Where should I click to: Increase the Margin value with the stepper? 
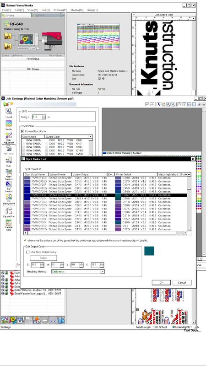pos(44,116)
